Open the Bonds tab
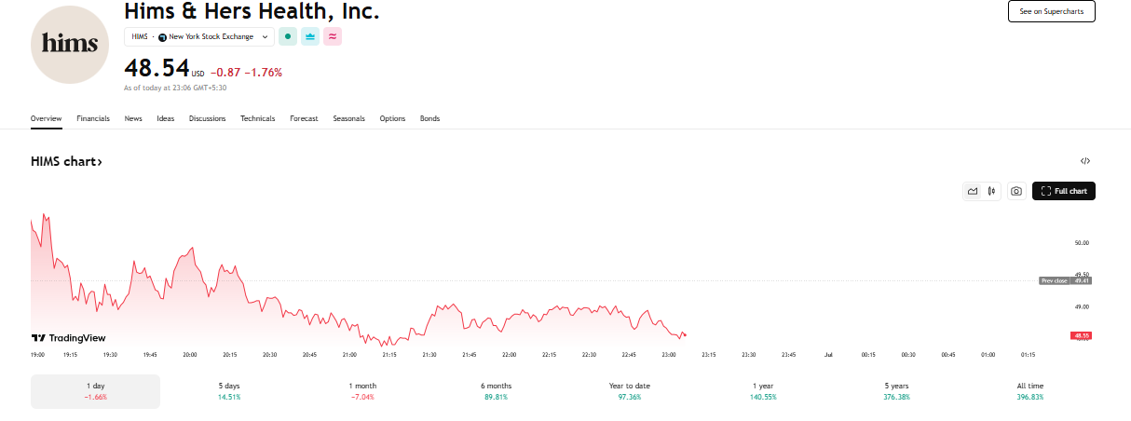 tap(429, 118)
